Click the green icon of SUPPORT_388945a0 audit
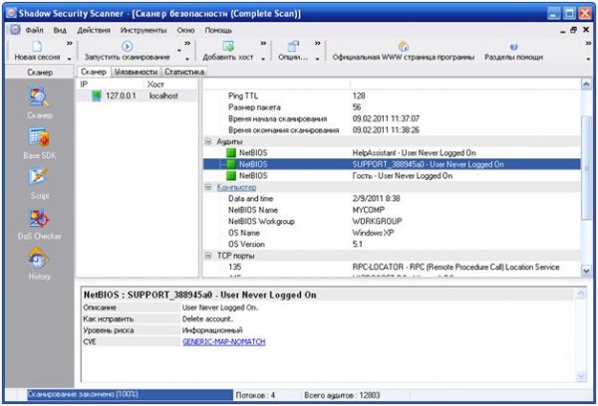The image size is (598, 406). [x=231, y=164]
